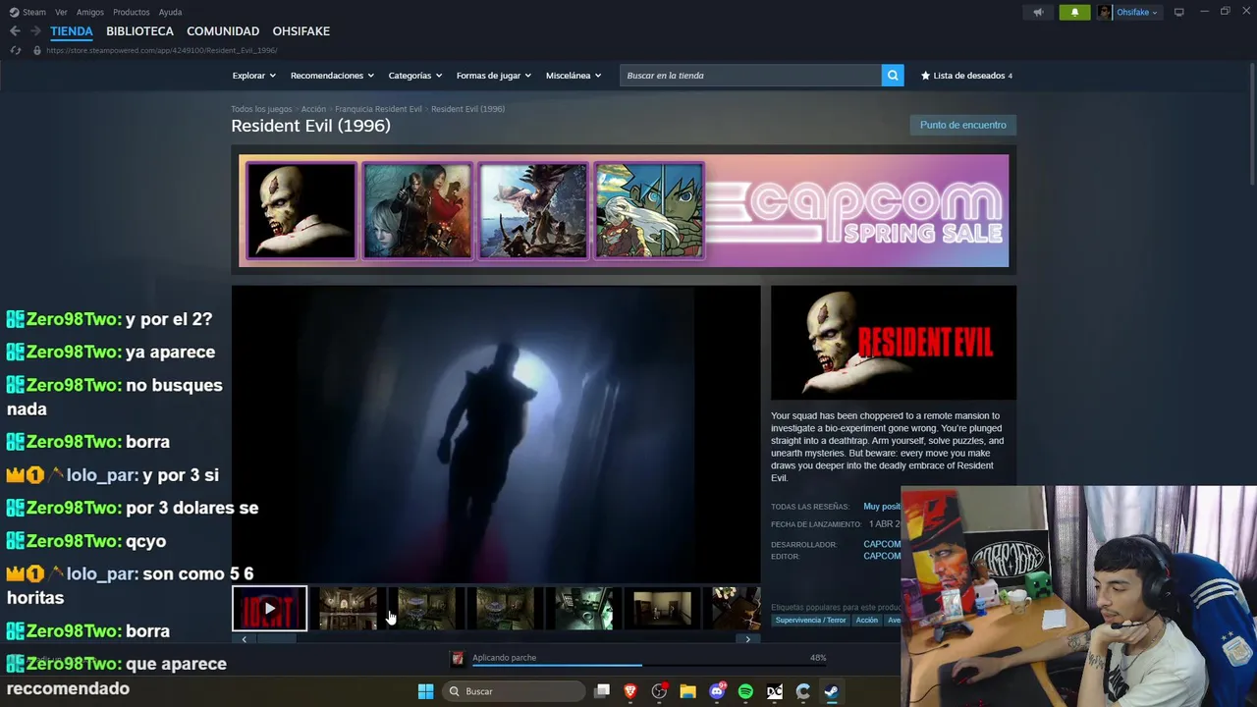Open Spotify from taskbar
The height and width of the screenshot is (707, 1257).
(x=745, y=691)
